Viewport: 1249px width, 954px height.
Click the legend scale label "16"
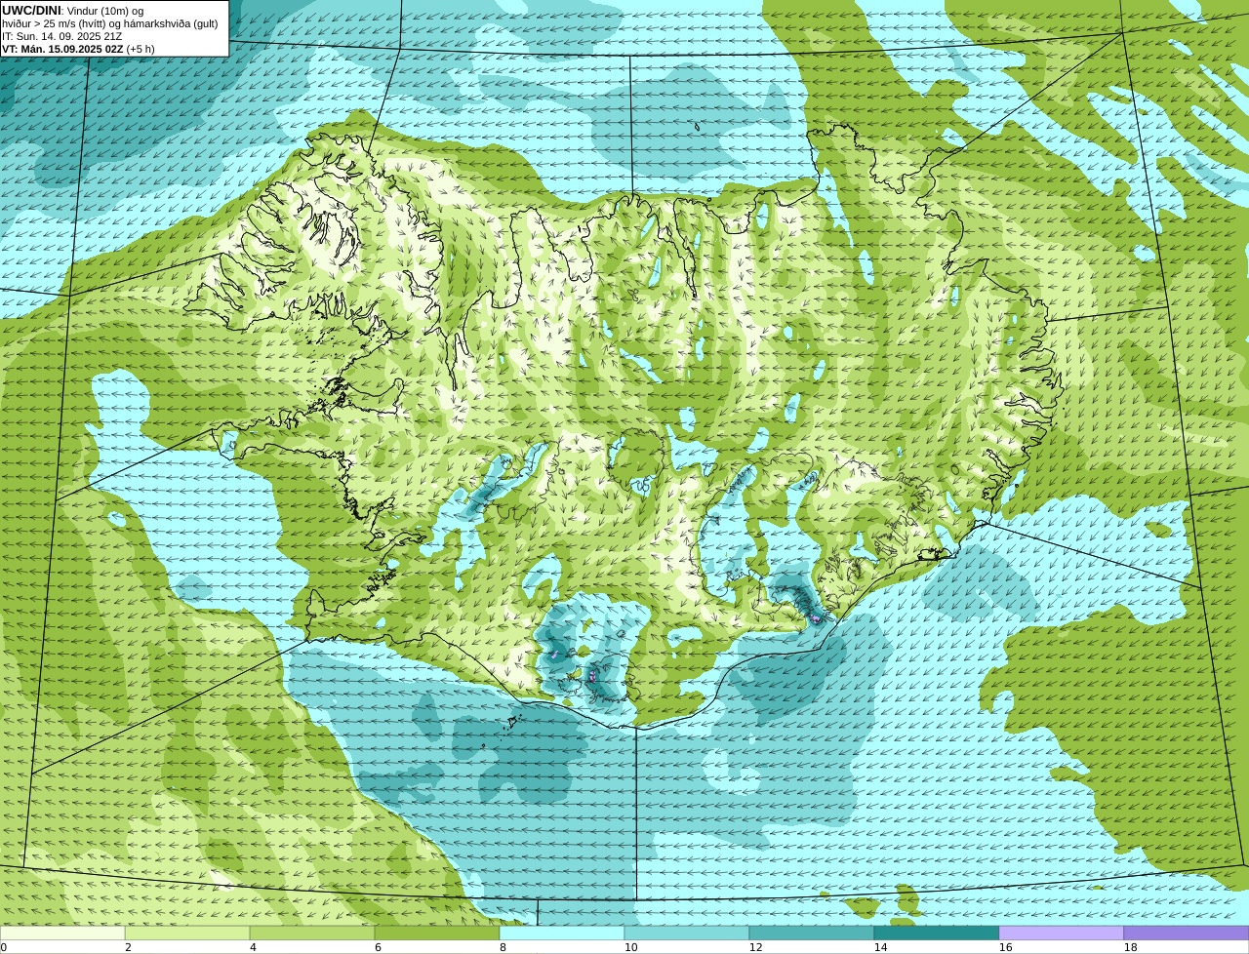1005,947
